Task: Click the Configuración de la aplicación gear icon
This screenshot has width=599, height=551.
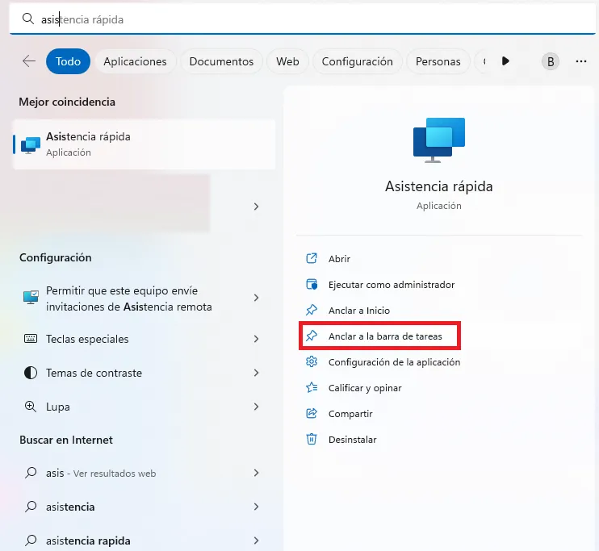Action: pos(312,362)
